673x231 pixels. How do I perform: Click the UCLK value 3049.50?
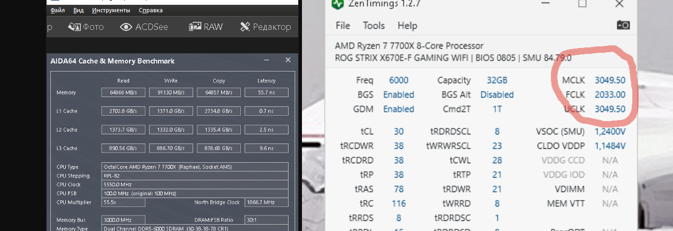point(610,109)
